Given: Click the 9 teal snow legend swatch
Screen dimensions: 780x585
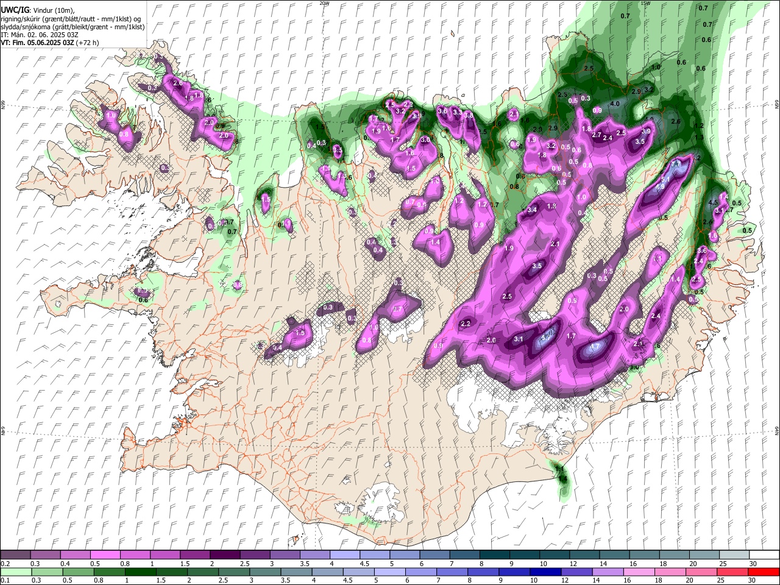Looking at the screenshot, I should click(x=525, y=555).
